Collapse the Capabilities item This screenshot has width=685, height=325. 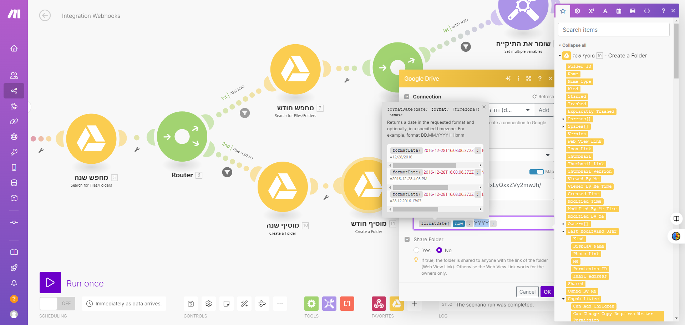coord(563,299)
